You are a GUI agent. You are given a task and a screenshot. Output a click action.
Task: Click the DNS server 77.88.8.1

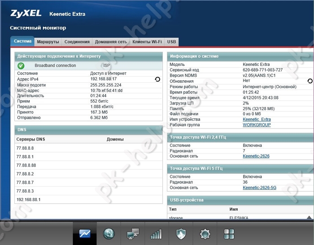click(25, 157)
